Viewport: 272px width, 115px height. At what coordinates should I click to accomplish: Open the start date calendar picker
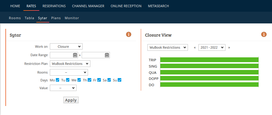(75, 55)
